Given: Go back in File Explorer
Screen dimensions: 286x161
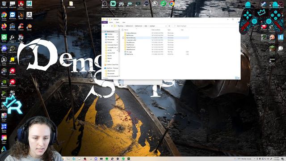Looking at the screenshot, I should pyautogui.click(x=104, y=26).
